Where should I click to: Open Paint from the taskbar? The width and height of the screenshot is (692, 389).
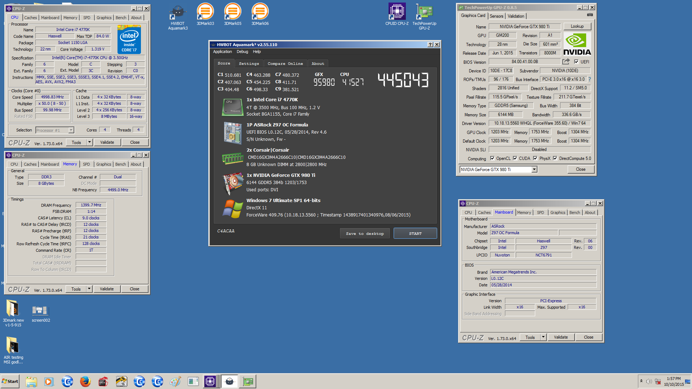(175, 381)
